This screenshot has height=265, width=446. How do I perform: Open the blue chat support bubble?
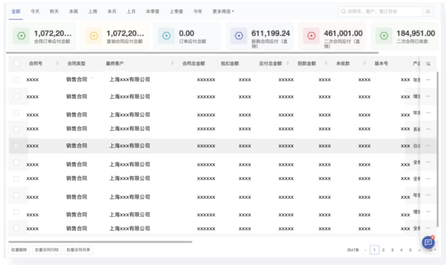pyautogui.click(x=428, y=241)
